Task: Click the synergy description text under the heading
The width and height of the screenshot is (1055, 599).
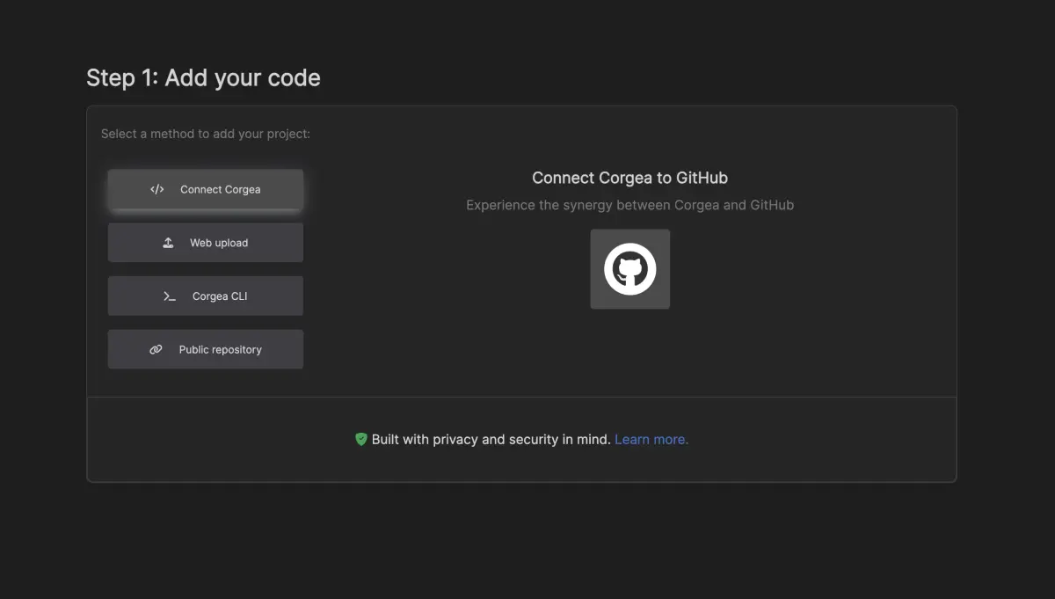Action: point(629,205)
